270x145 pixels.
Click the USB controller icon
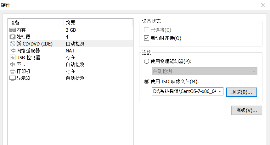[x=12, y=57]
